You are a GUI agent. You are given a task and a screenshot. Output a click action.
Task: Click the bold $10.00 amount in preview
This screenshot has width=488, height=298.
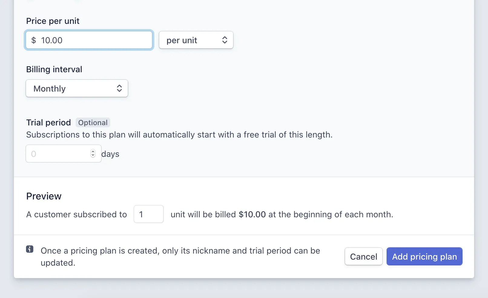pos(252,214)
